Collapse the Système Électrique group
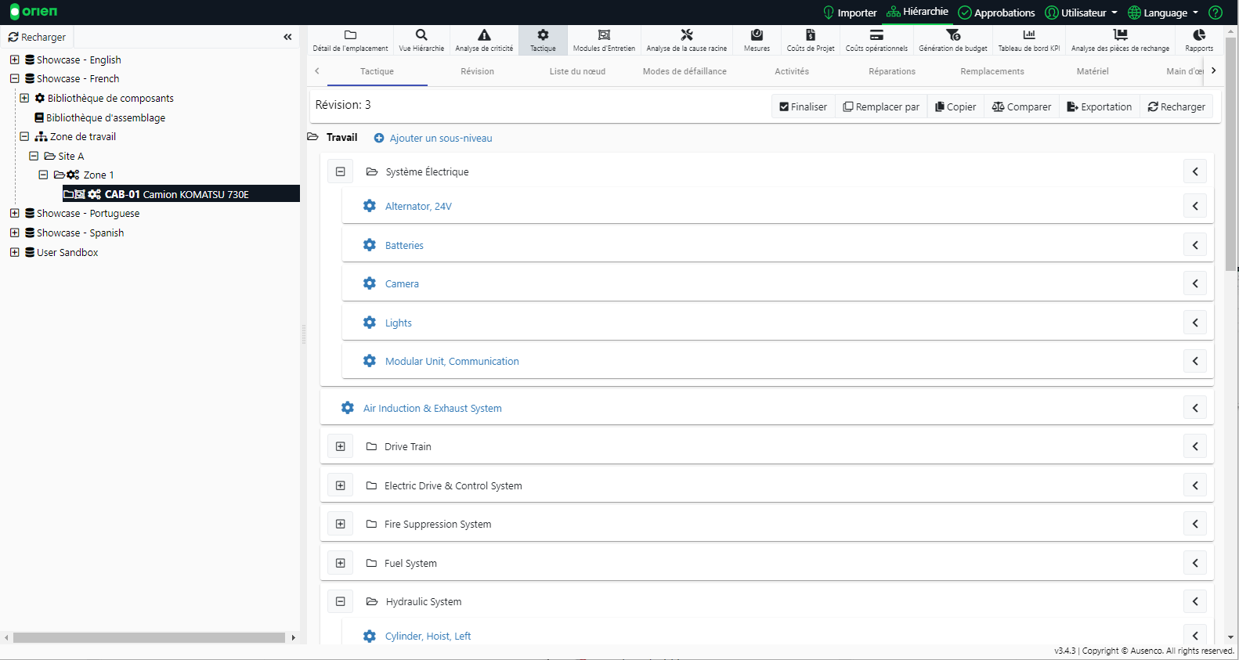This screenshot has height=660, width=1239. pos(341,171)
